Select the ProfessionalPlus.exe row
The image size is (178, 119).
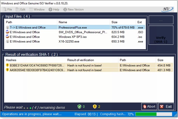75,27
